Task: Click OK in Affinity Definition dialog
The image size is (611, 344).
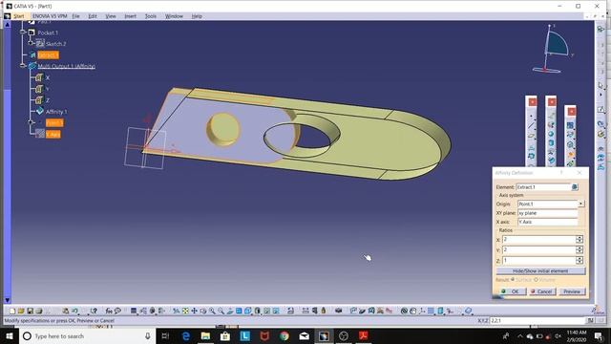Action: click(x=512, y=291)
